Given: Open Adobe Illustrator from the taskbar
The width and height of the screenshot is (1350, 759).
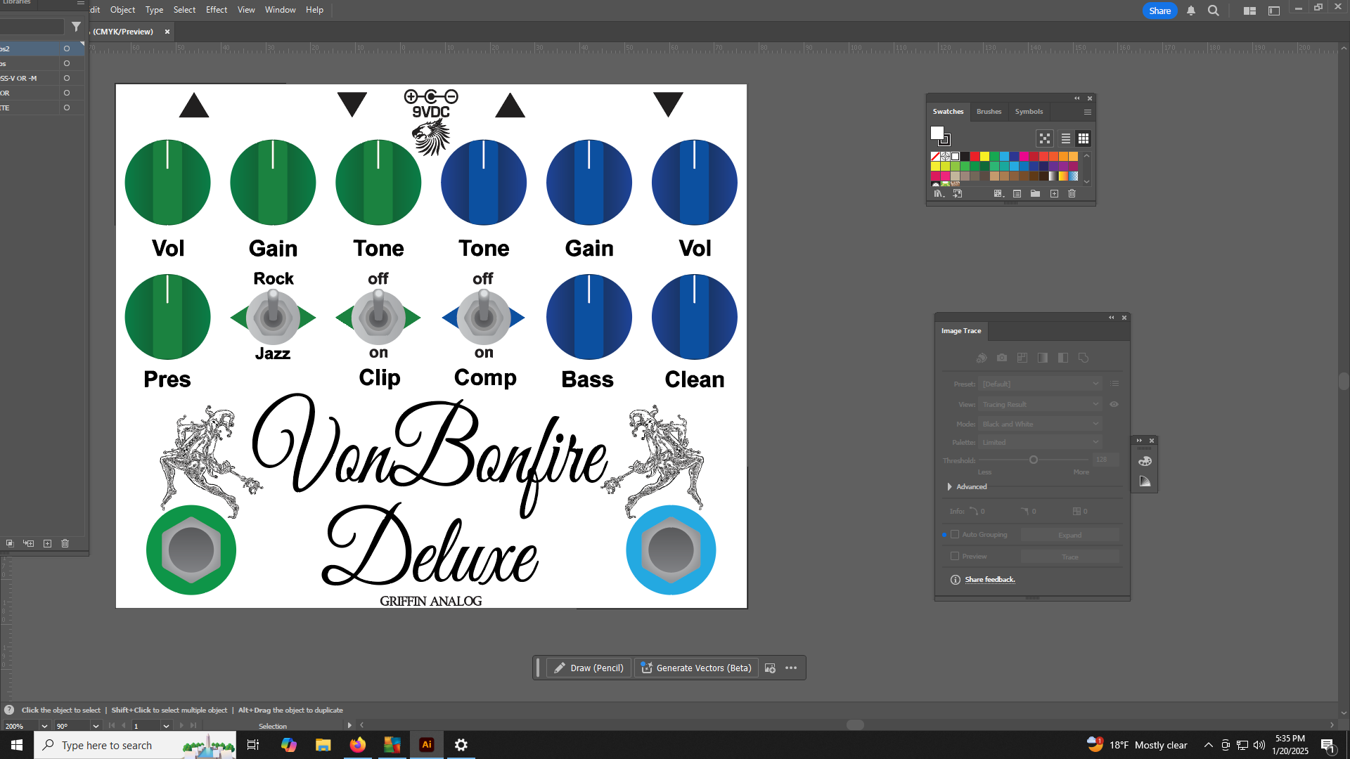Looking at the screenshot, I should pyautogui.click(x=426, y=745).
